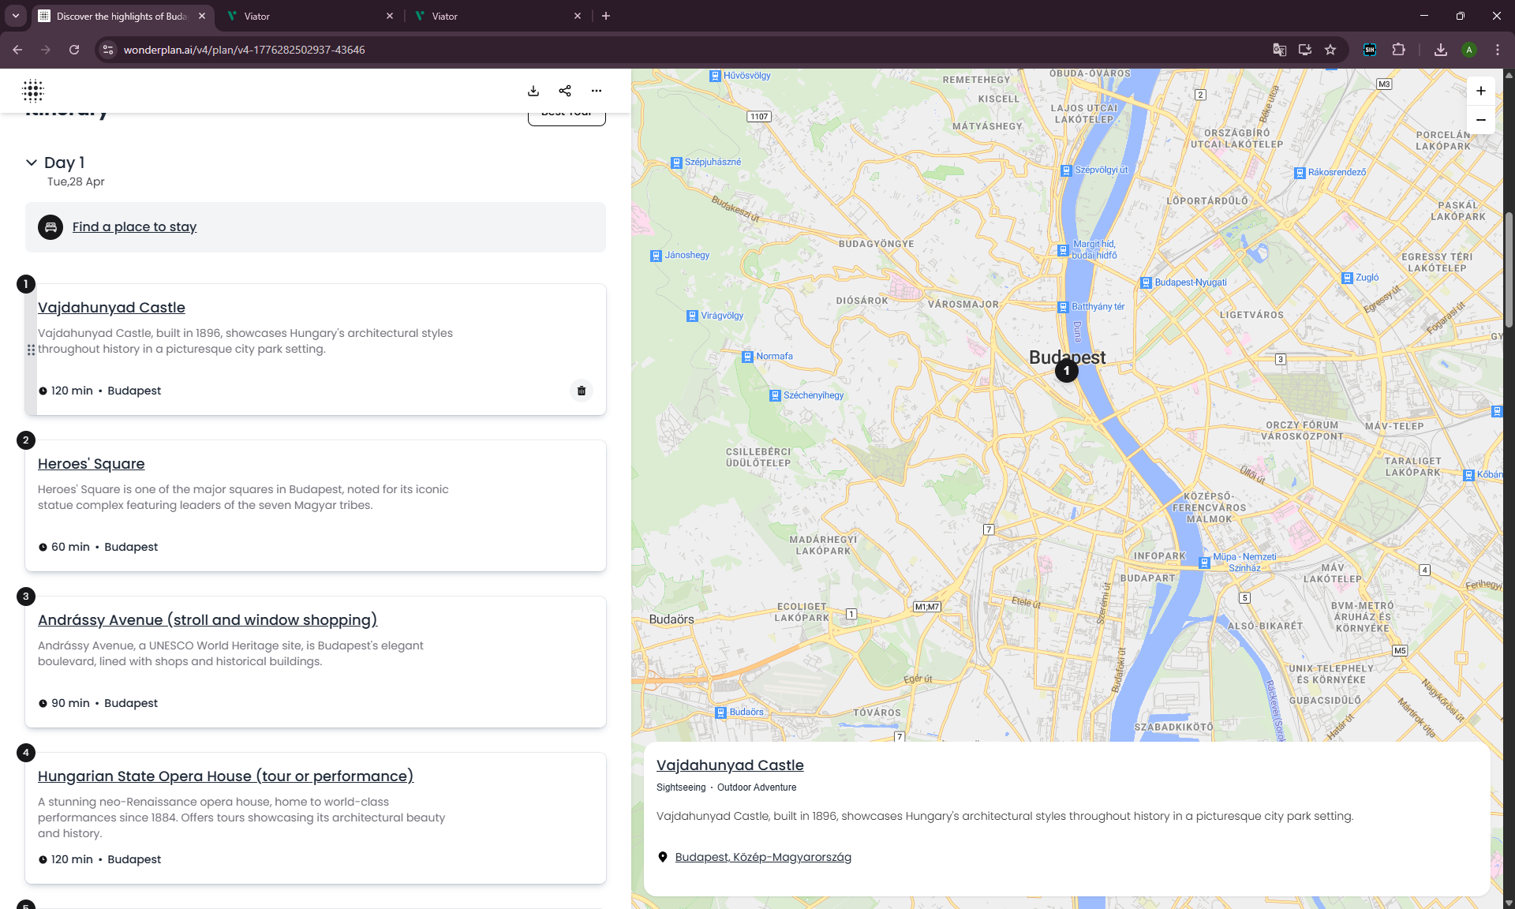Open the Heroes' Square link

pos(92,464)
